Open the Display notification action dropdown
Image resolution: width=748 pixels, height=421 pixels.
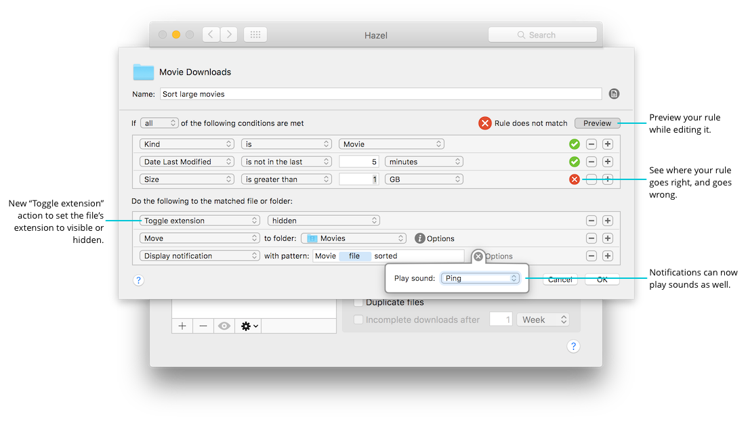tap(199, 256)
